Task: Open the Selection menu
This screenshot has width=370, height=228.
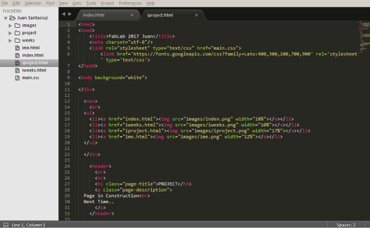Action: coord(33,3)
